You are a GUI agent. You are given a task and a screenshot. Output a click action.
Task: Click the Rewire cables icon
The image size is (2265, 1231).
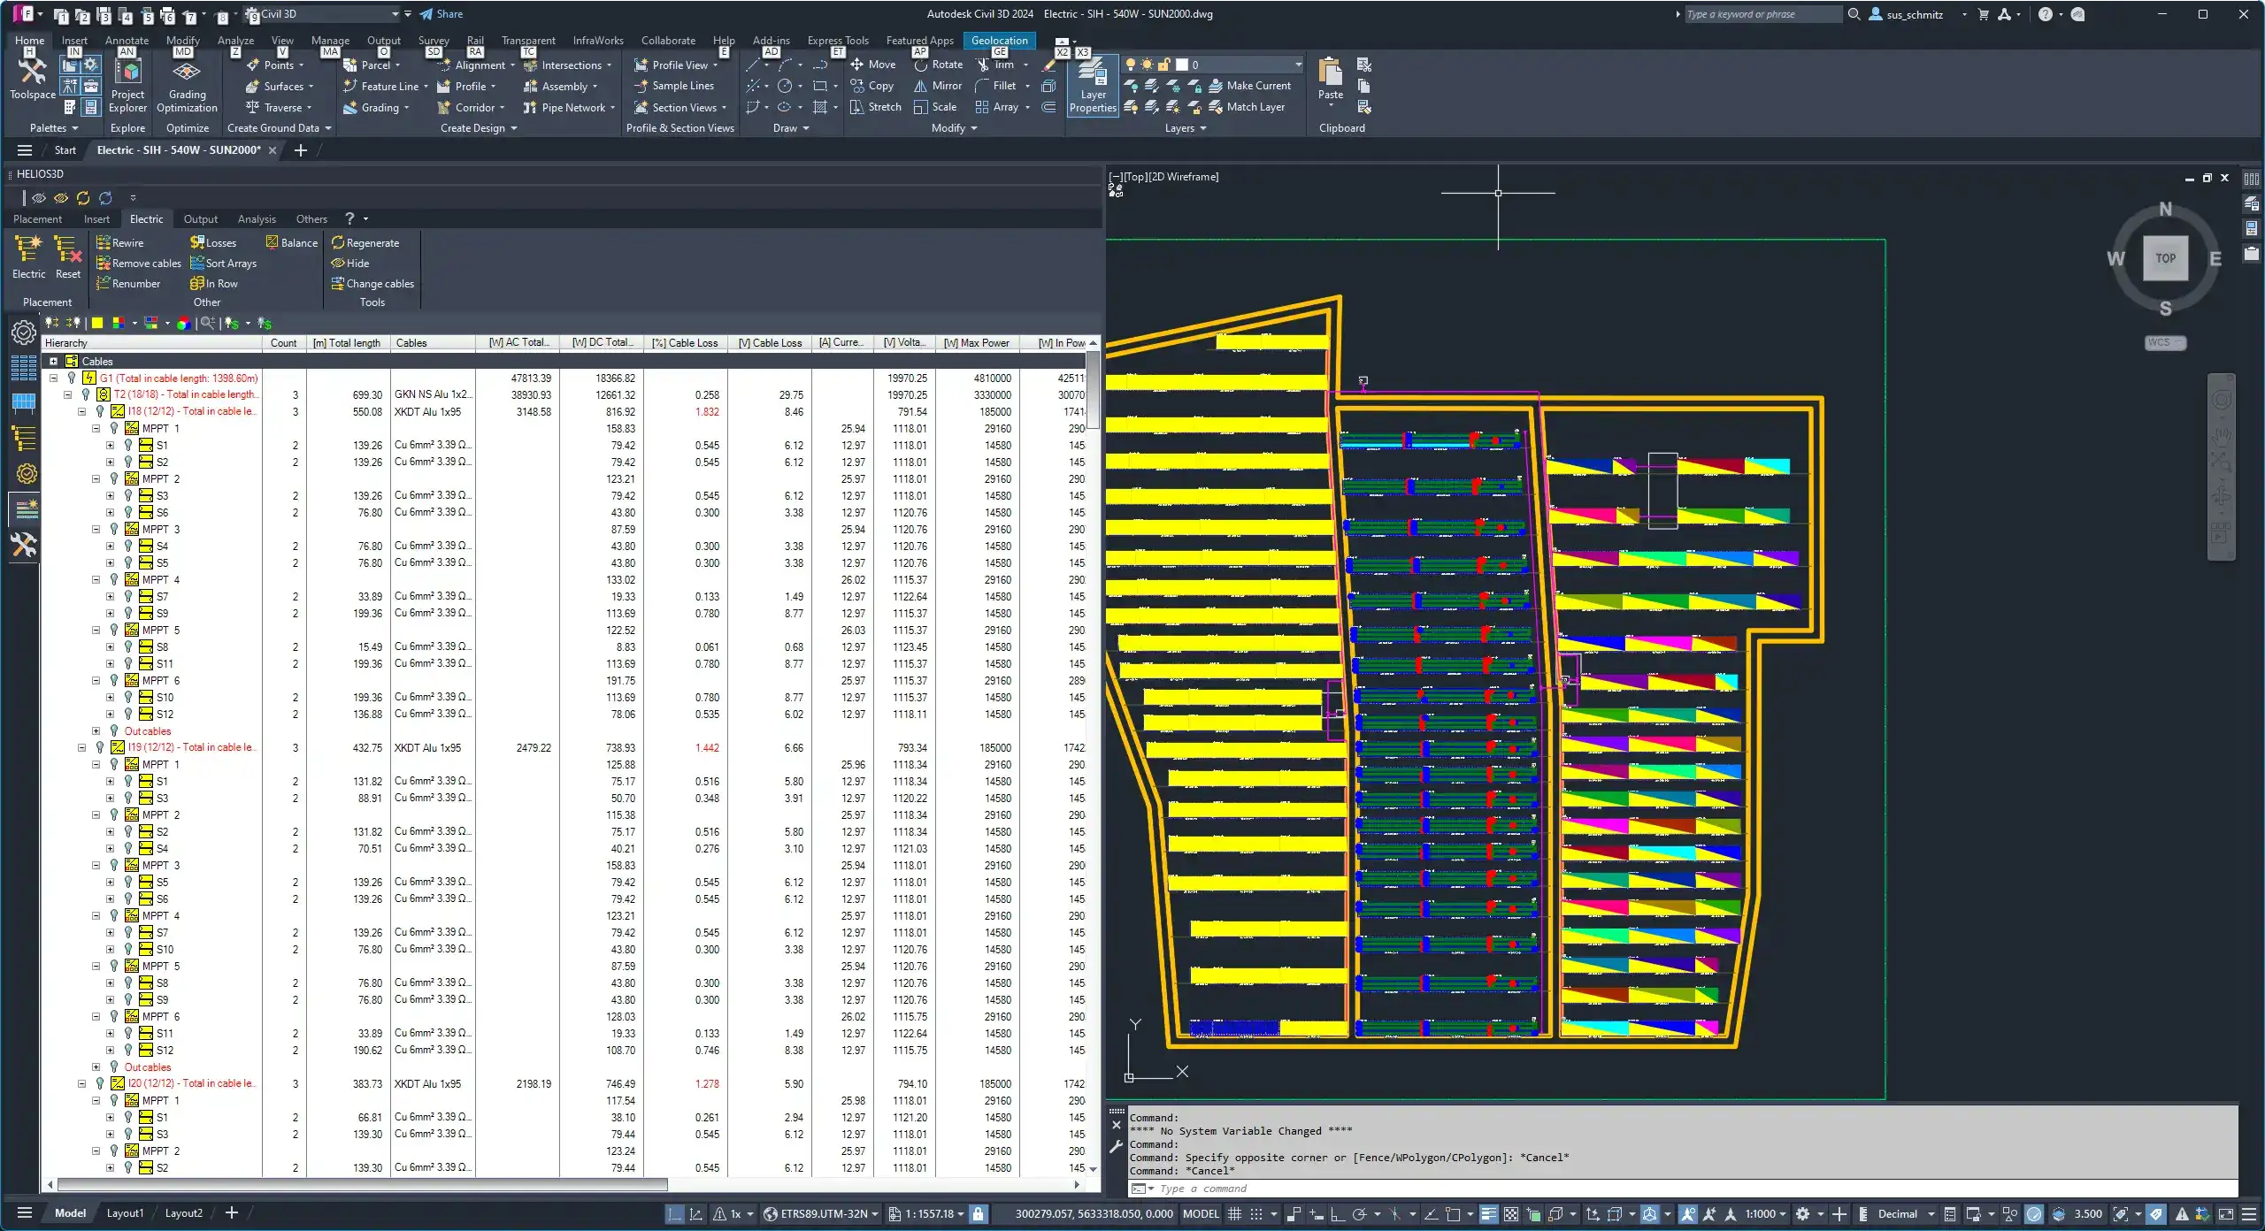tap(104, 242)
